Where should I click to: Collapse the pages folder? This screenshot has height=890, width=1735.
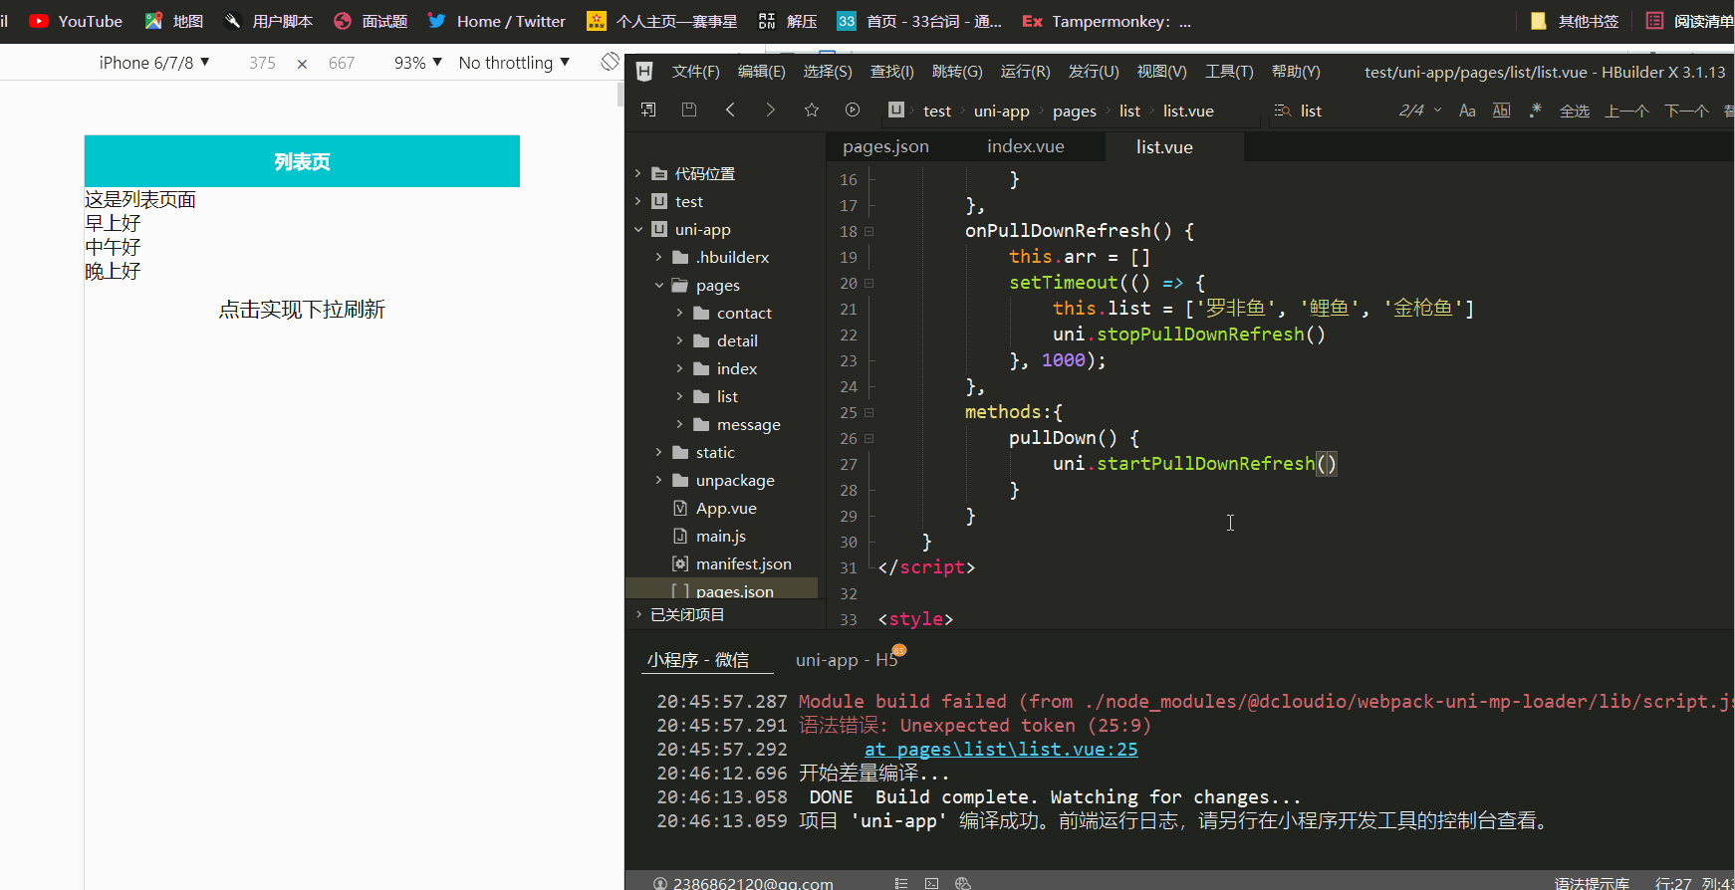pyautogui.click(x=658, y=285)
